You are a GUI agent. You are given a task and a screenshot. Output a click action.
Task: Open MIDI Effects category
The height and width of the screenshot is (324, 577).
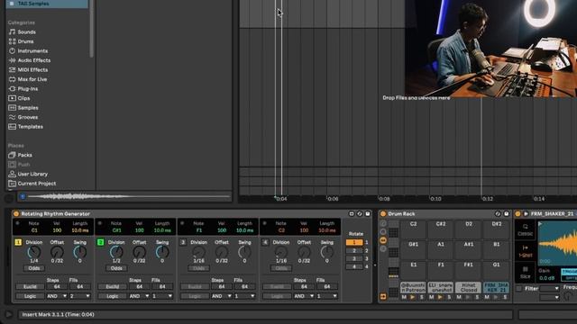click(x=32, y=70)
